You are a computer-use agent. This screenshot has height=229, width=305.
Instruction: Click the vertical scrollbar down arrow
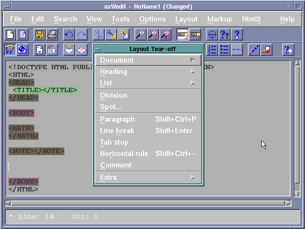point(297,194)
